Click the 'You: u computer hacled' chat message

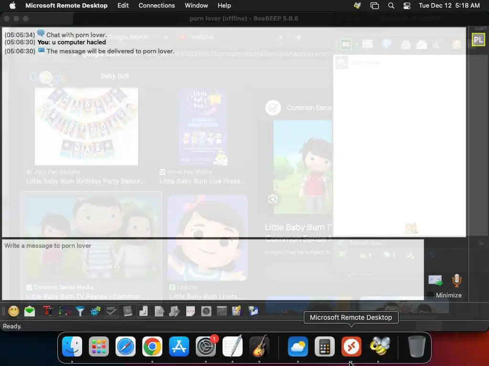[72, 42]
